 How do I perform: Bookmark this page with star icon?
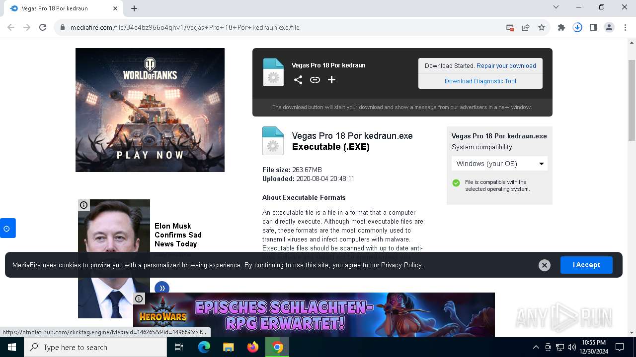tap(542, 27)
